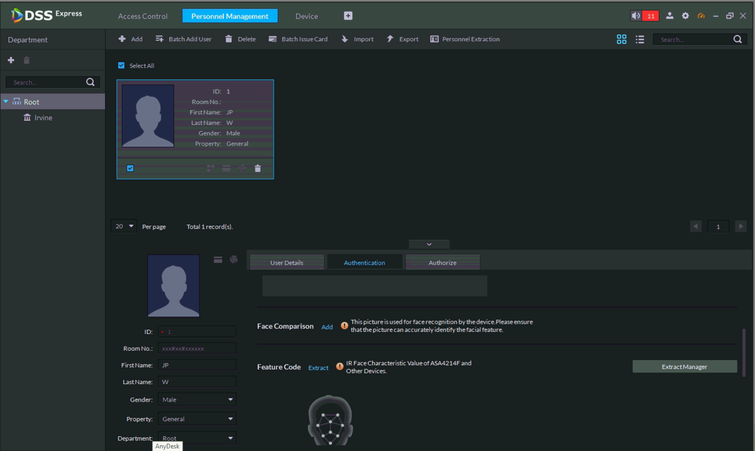Uncheck the checkbox on JP W's card
Image resolution: width=755 pixels, height=451 pixels.
coord(130,168)
